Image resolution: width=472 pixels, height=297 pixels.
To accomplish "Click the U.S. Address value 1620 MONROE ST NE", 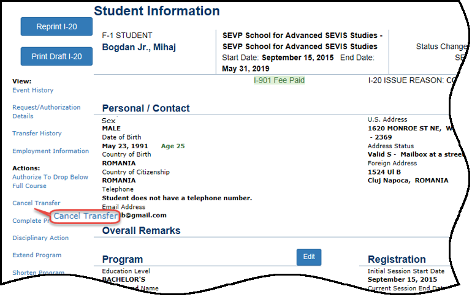I will 405,129.
